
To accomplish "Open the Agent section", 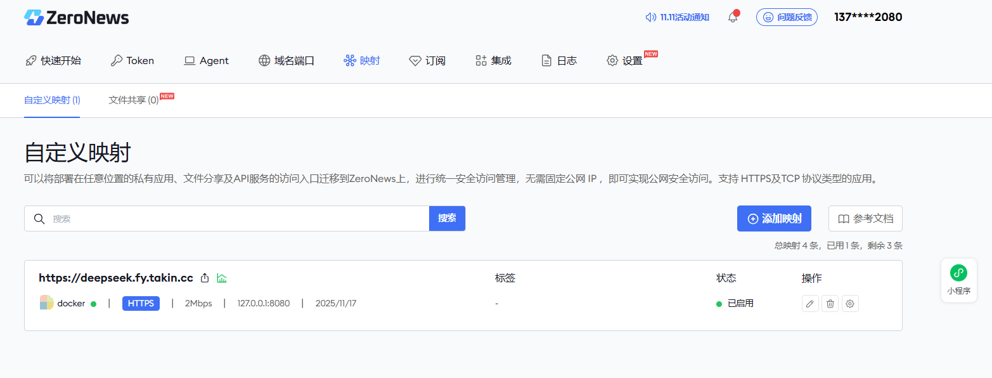I will click(x=207, y=61).
